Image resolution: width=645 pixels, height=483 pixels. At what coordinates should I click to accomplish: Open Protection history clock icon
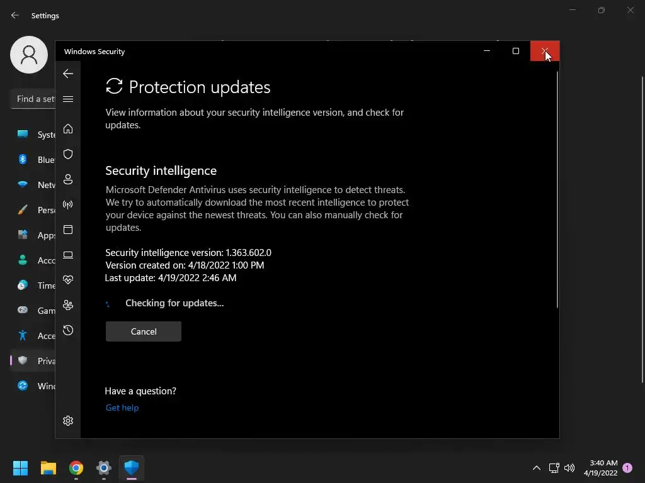(x=68, y=330)
